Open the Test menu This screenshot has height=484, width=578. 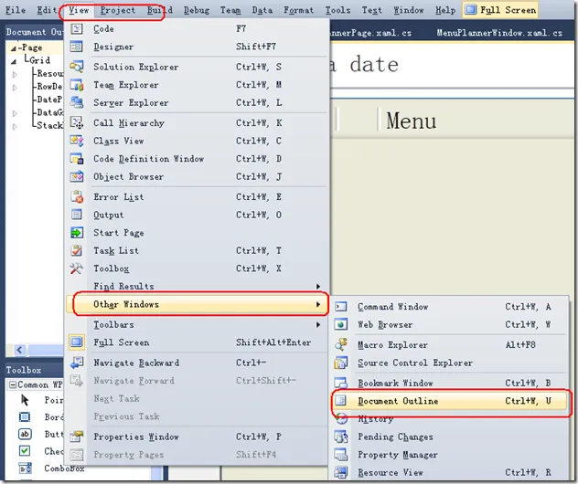click(371, 10)
